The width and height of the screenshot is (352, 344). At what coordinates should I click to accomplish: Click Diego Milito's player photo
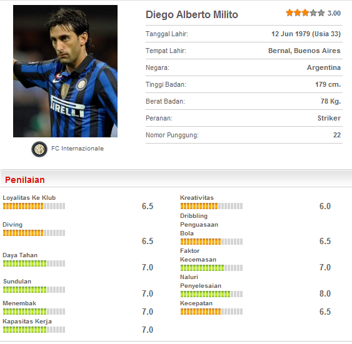pos(65,71)
